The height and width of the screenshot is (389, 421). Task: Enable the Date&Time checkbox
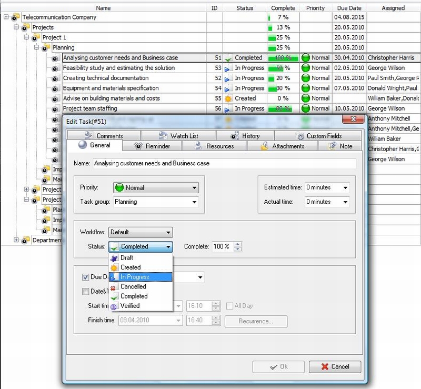(85, 292)
